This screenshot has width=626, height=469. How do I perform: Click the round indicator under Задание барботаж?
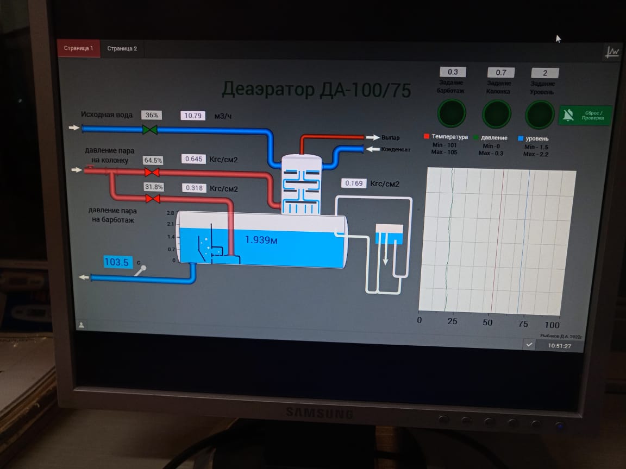click(452, 113)
